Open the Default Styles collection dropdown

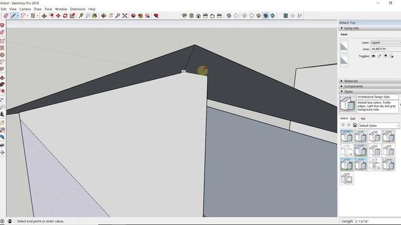(378, 126)
